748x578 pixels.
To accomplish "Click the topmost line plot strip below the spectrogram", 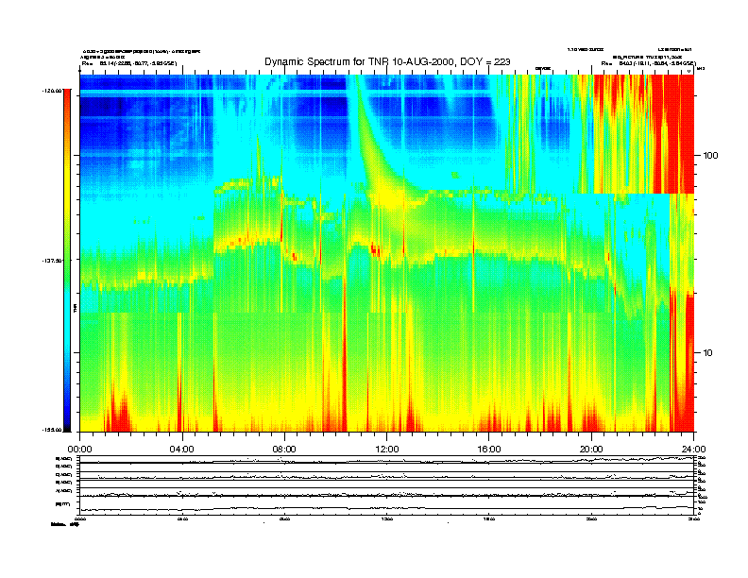I will [386, 460].
